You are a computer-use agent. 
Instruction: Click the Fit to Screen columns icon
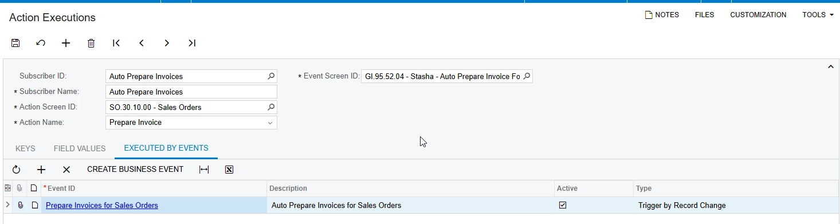(204, 170)
